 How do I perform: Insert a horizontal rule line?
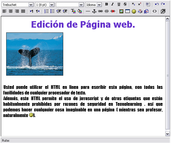pyautogui.click(x=88, y=11)
